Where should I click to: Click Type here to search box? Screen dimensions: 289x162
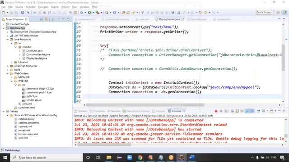coord(47,157)
